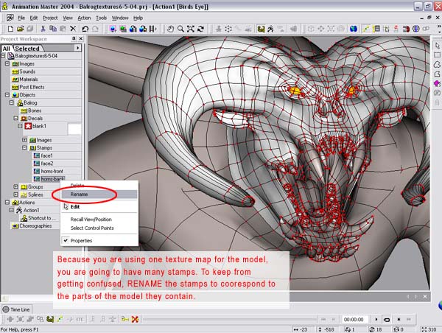Click the red X icon in timeline toolbar
This screenshot has height=333, width=442.
[135, 319]
